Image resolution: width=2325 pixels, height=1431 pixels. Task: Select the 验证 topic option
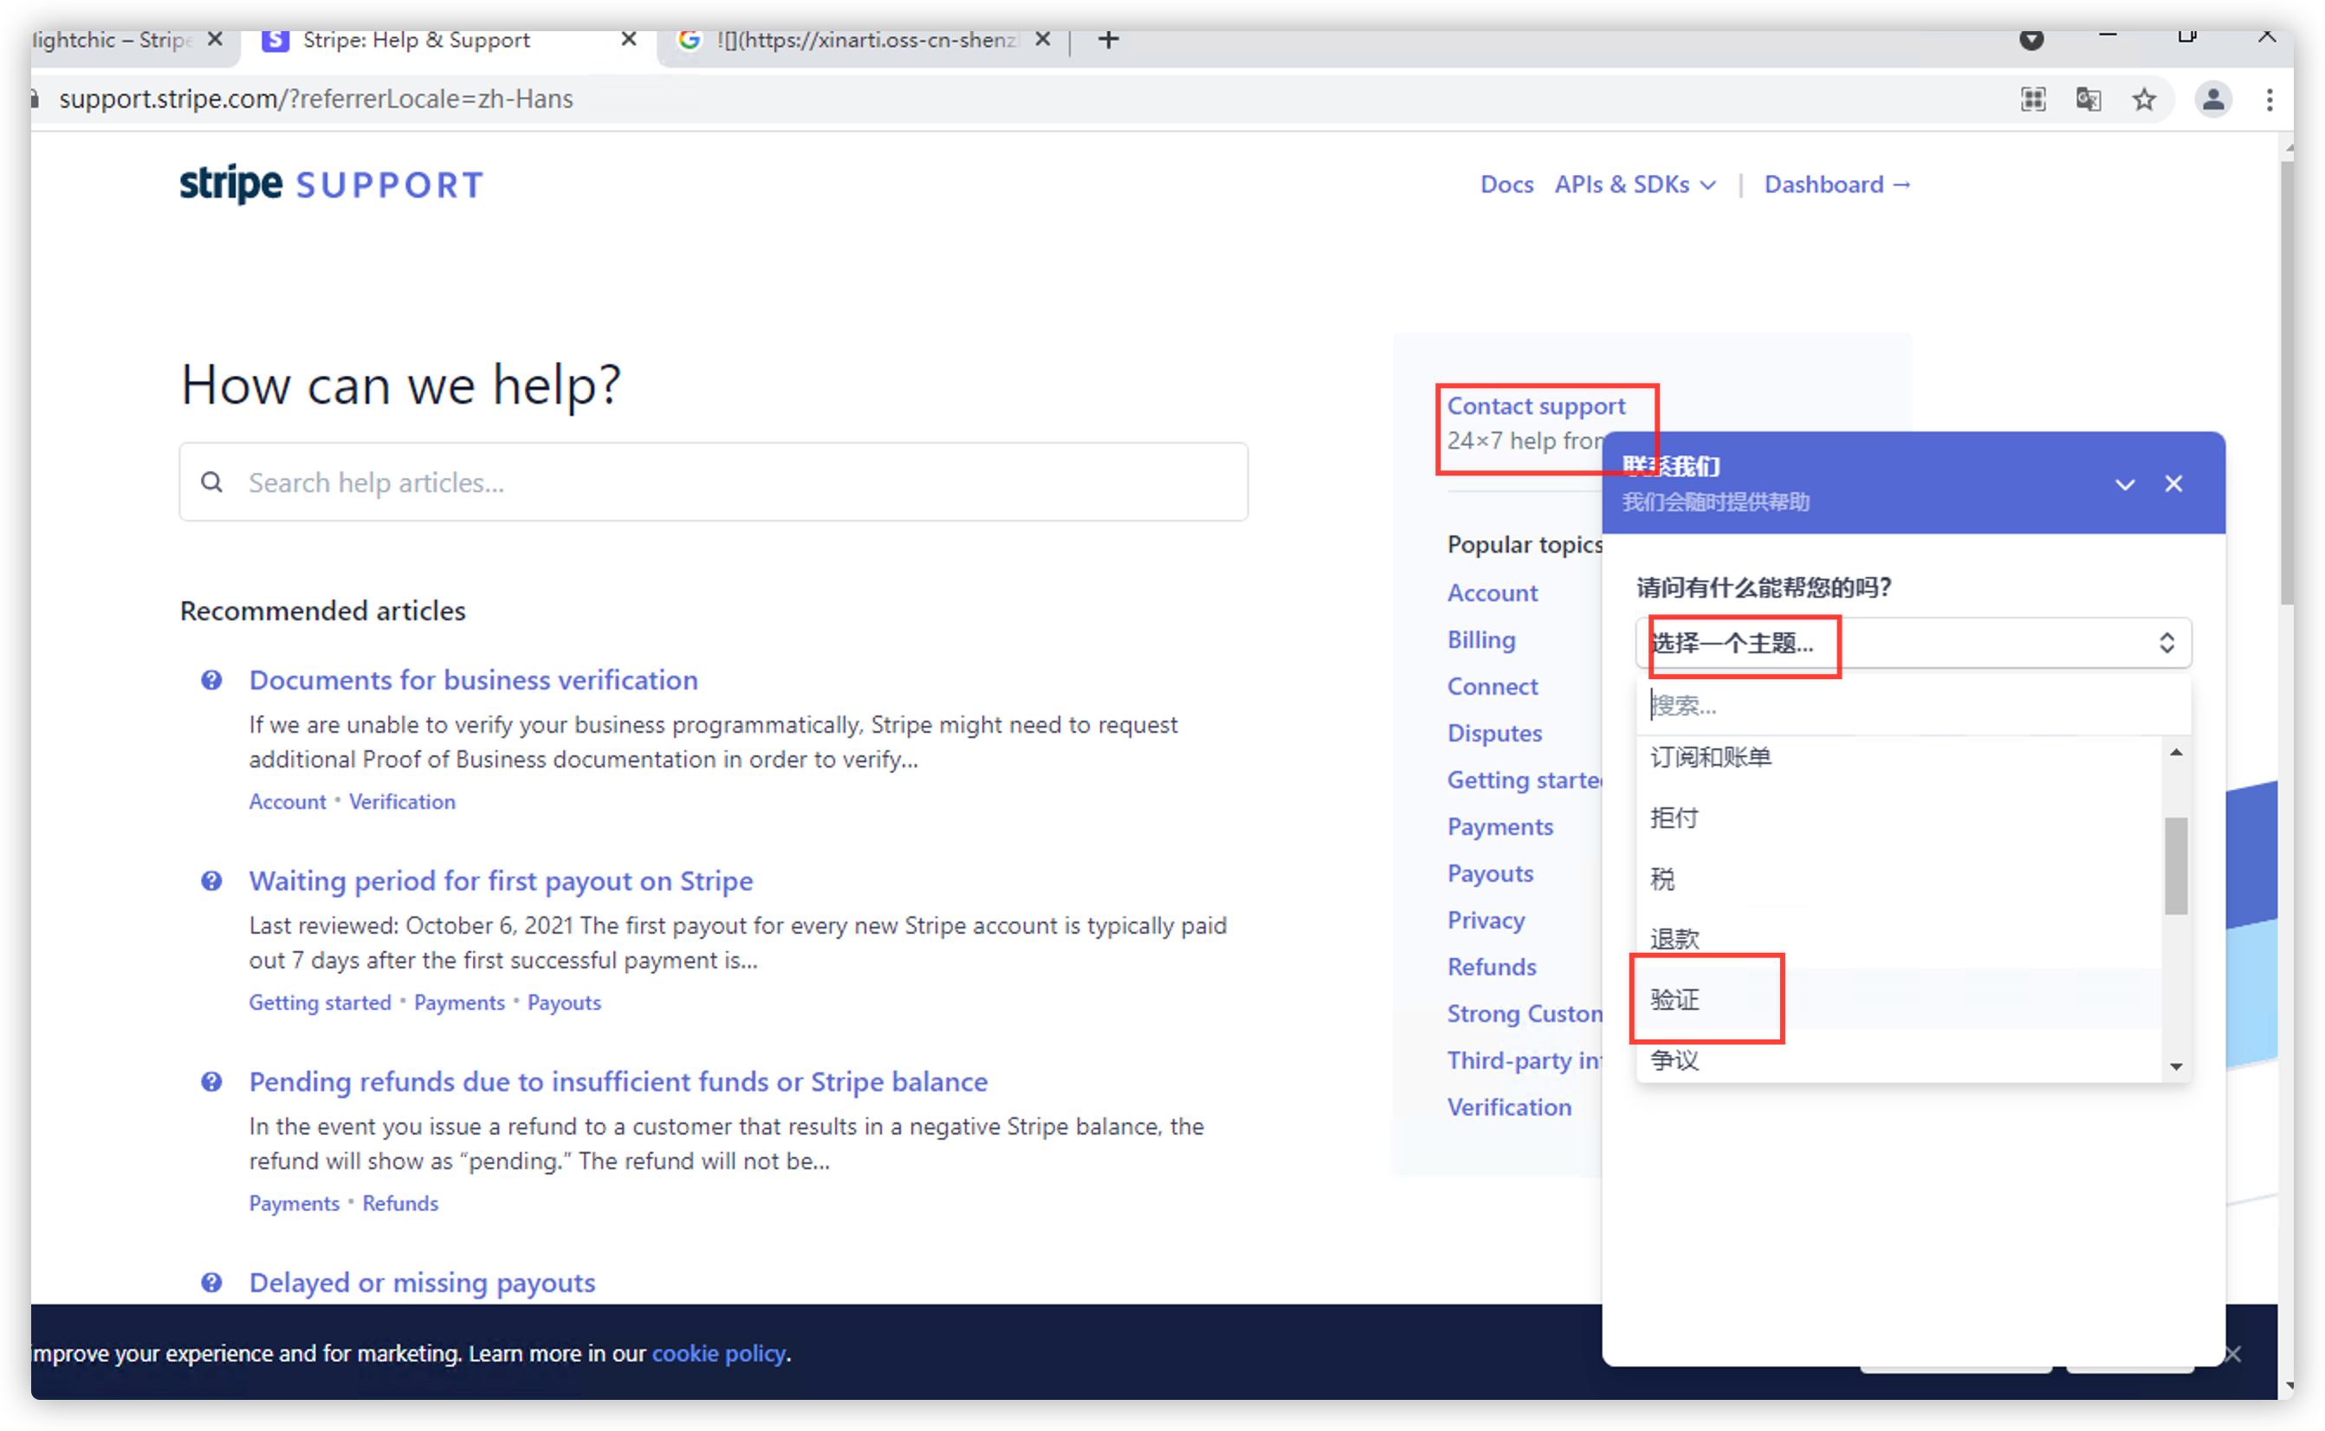point(1898,1000)
